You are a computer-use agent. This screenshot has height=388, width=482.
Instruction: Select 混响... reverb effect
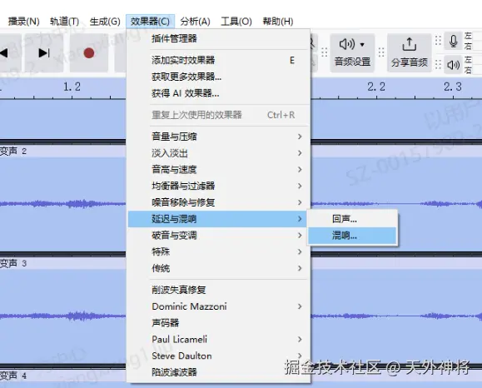(352, 236)
